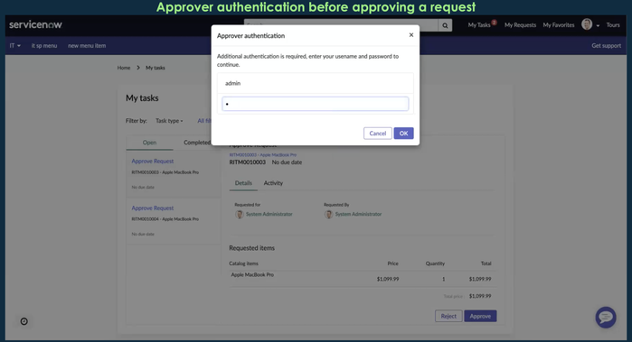Select the Open tasks tab
Image resolution: width=632 pixels, height=342 pixels.
[x=149, y=143]
